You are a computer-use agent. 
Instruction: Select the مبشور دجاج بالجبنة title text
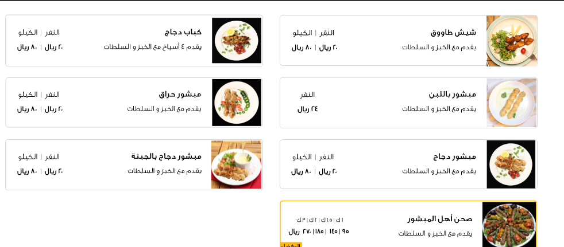coord(167,156)
